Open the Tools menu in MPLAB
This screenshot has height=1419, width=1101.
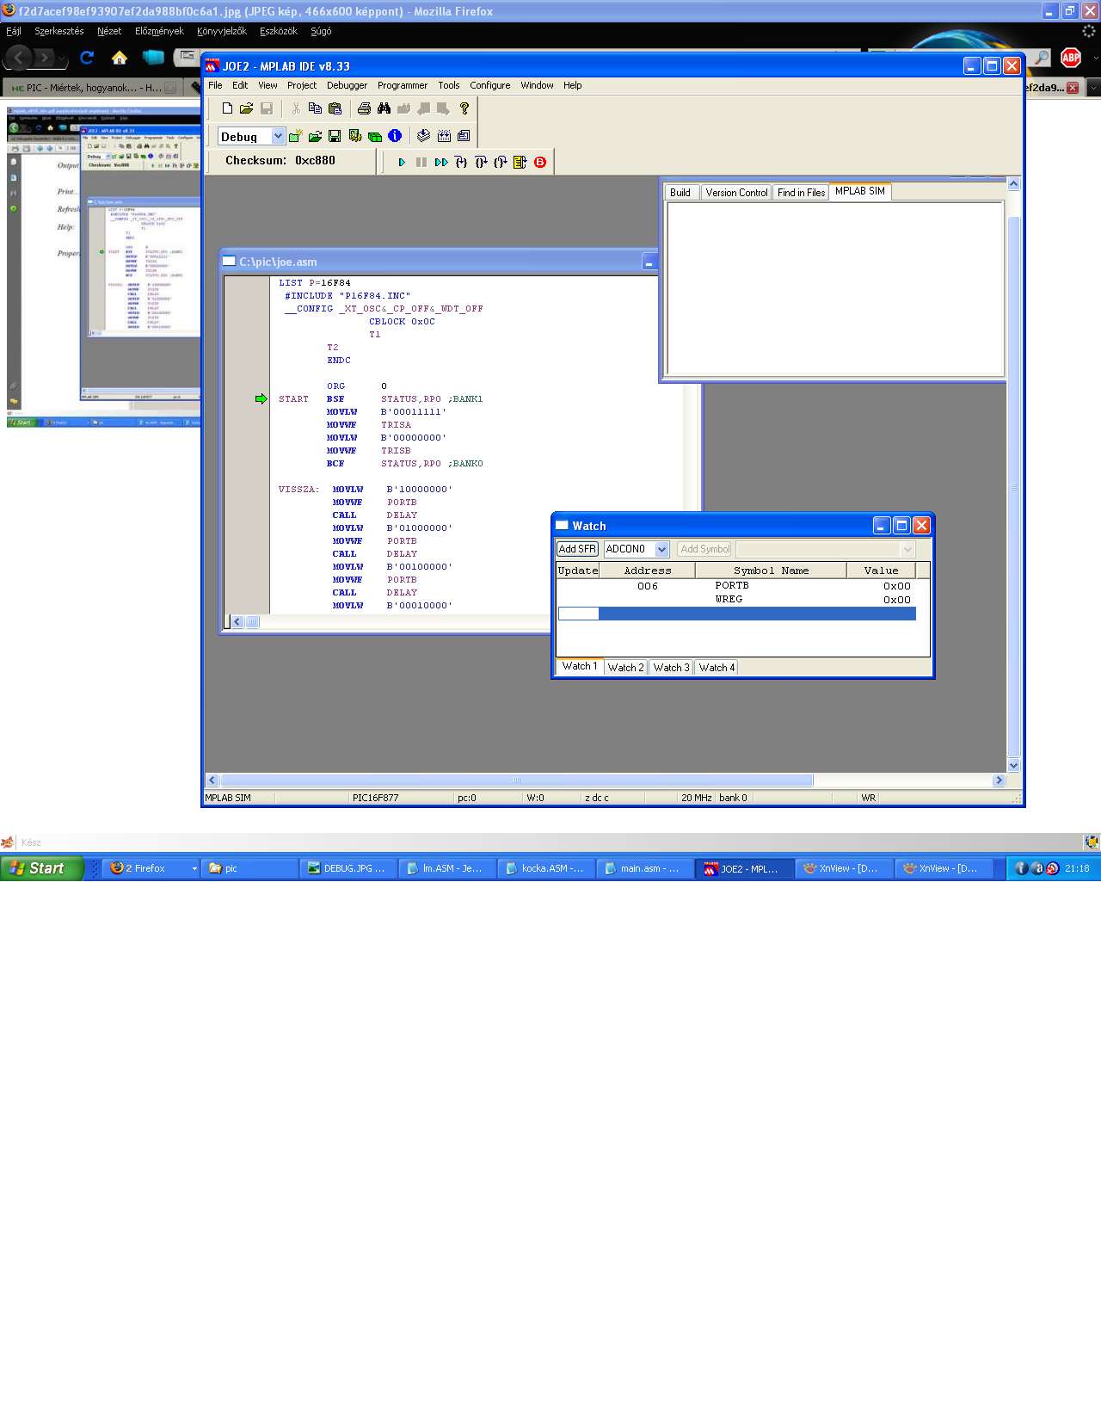pyautogui.click(x=449, y=85)
